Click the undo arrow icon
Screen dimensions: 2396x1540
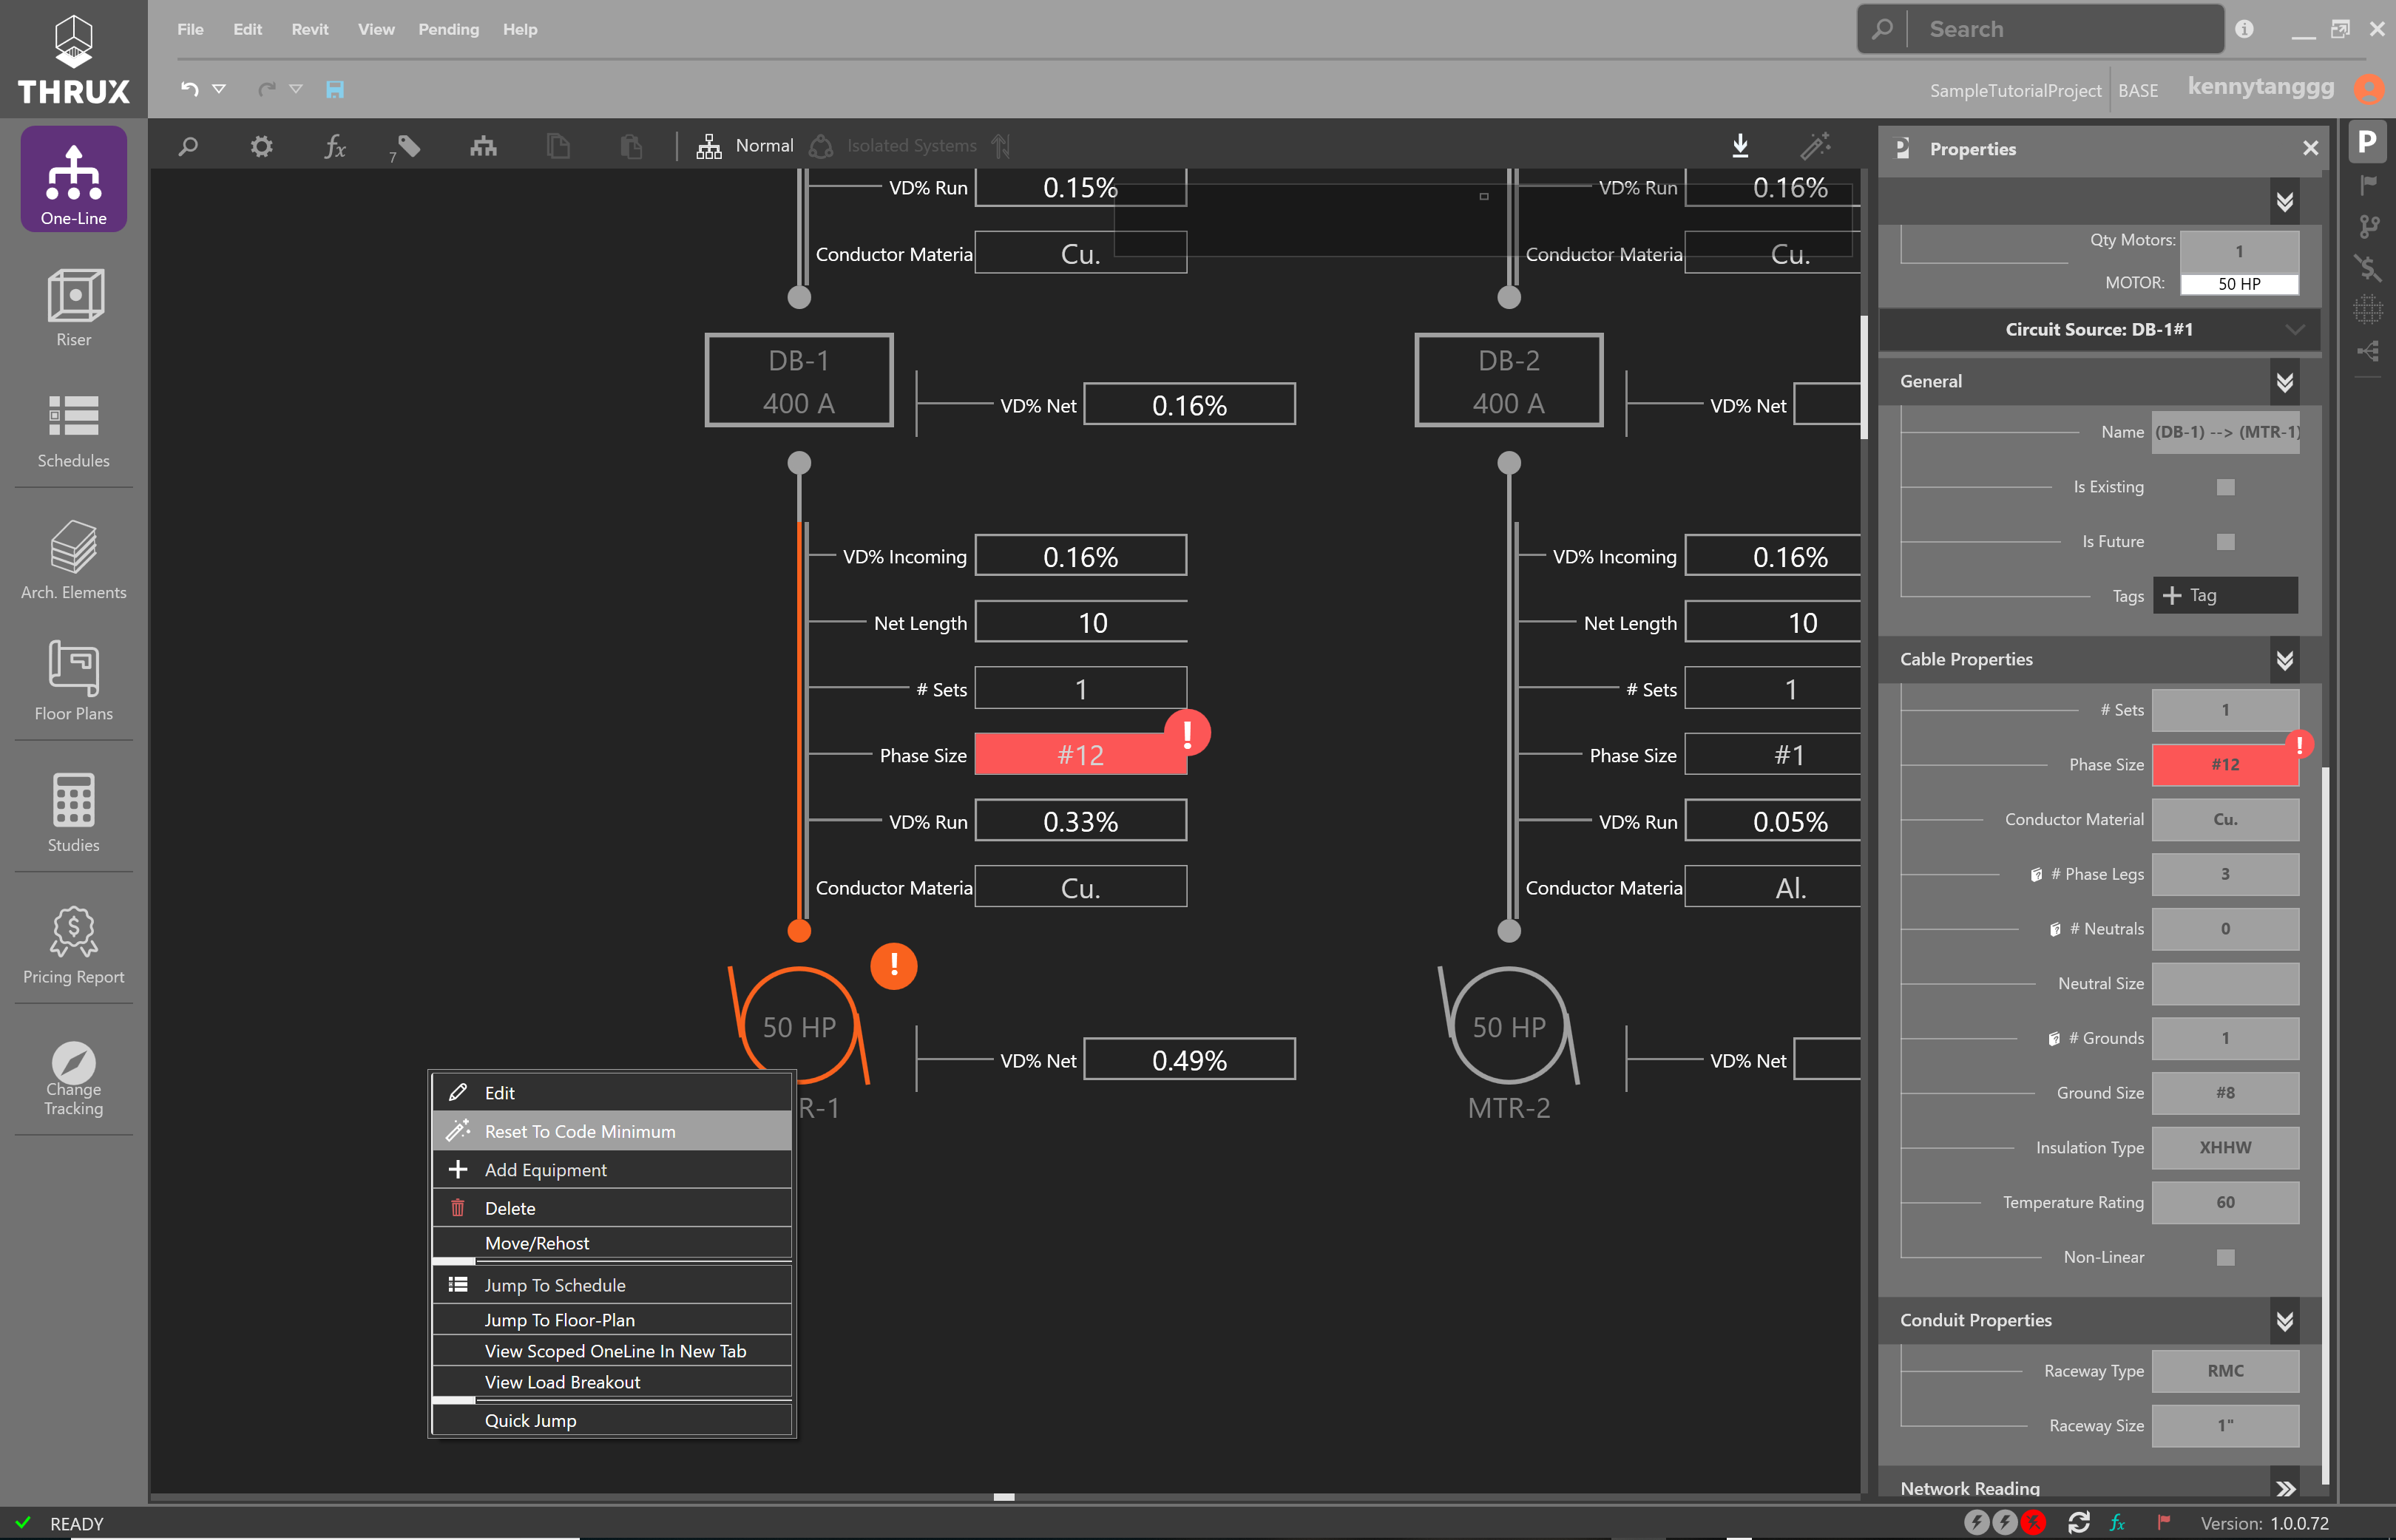pos(189,89)
